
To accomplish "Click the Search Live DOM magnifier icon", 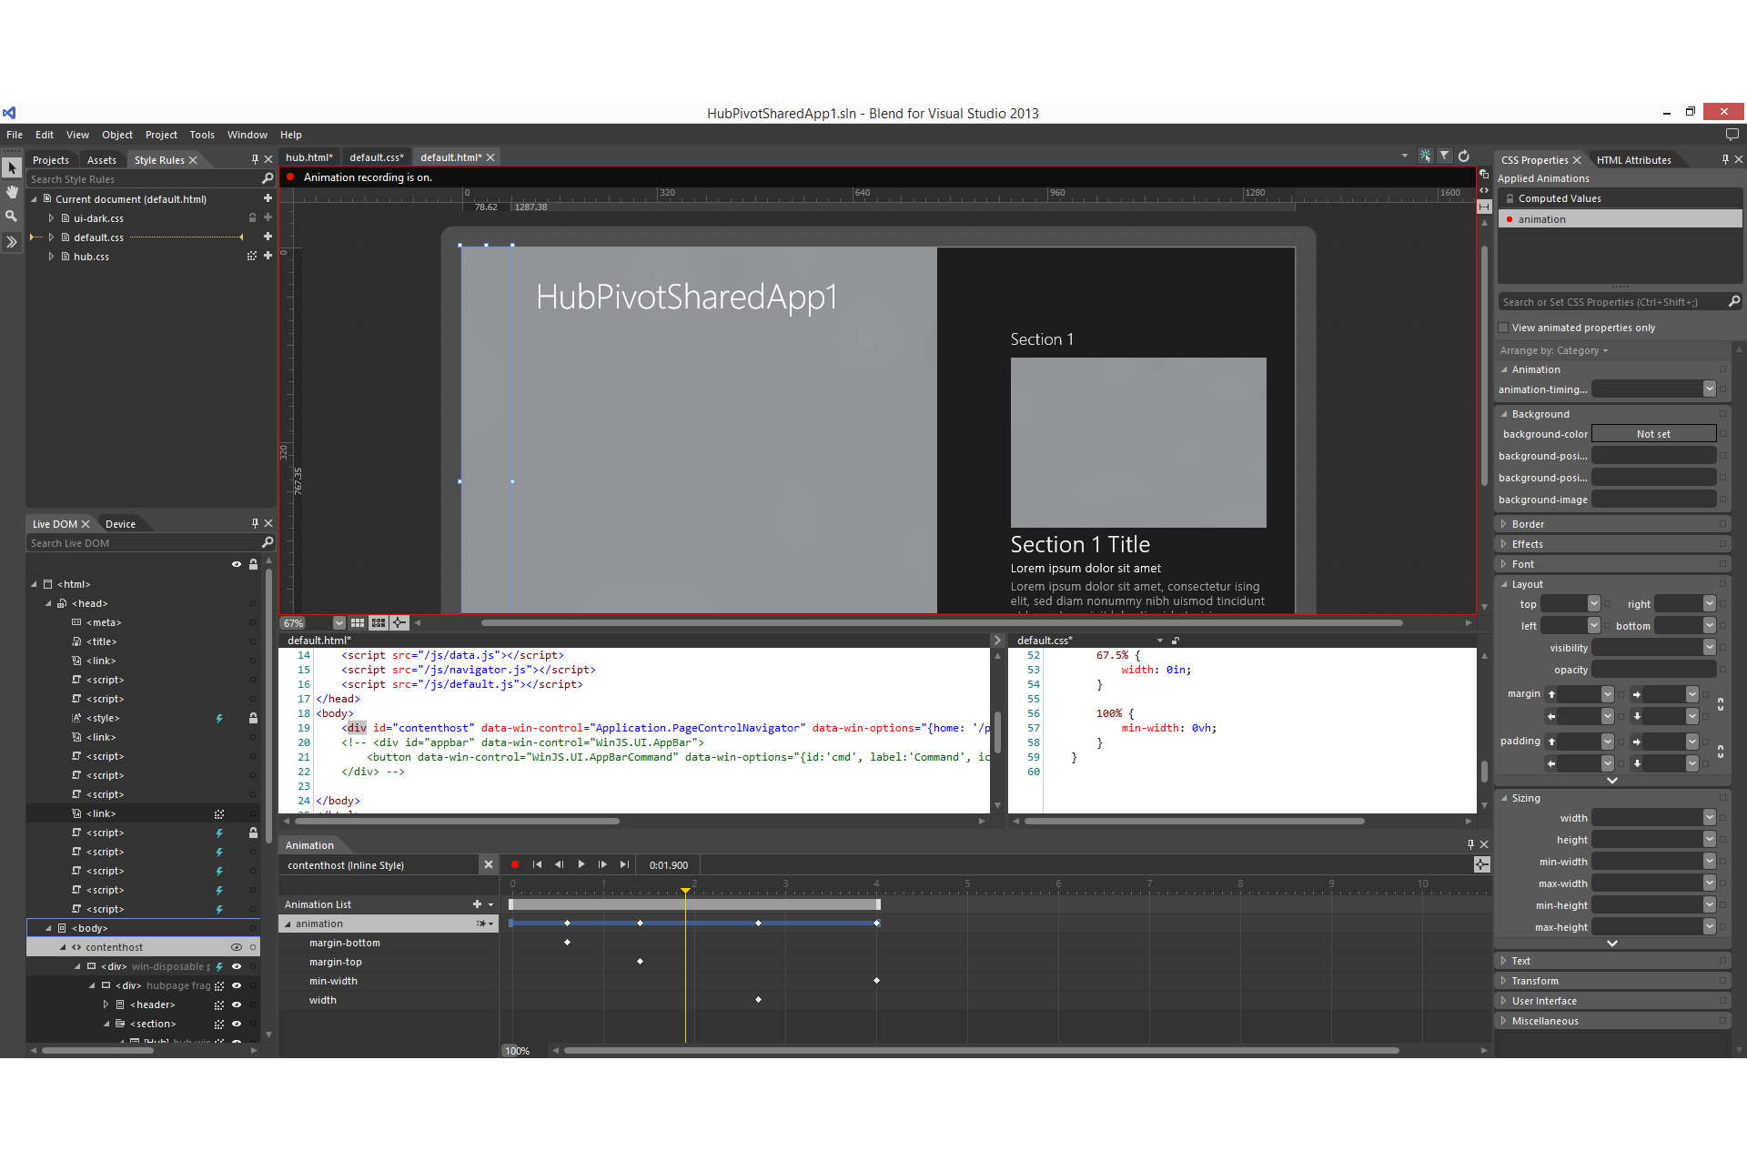I will 267,542.
